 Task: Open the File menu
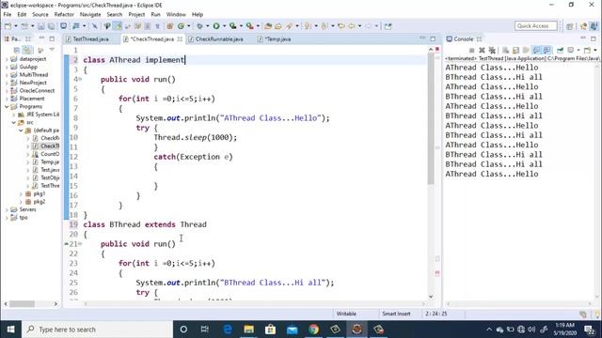tap(8, 15)
